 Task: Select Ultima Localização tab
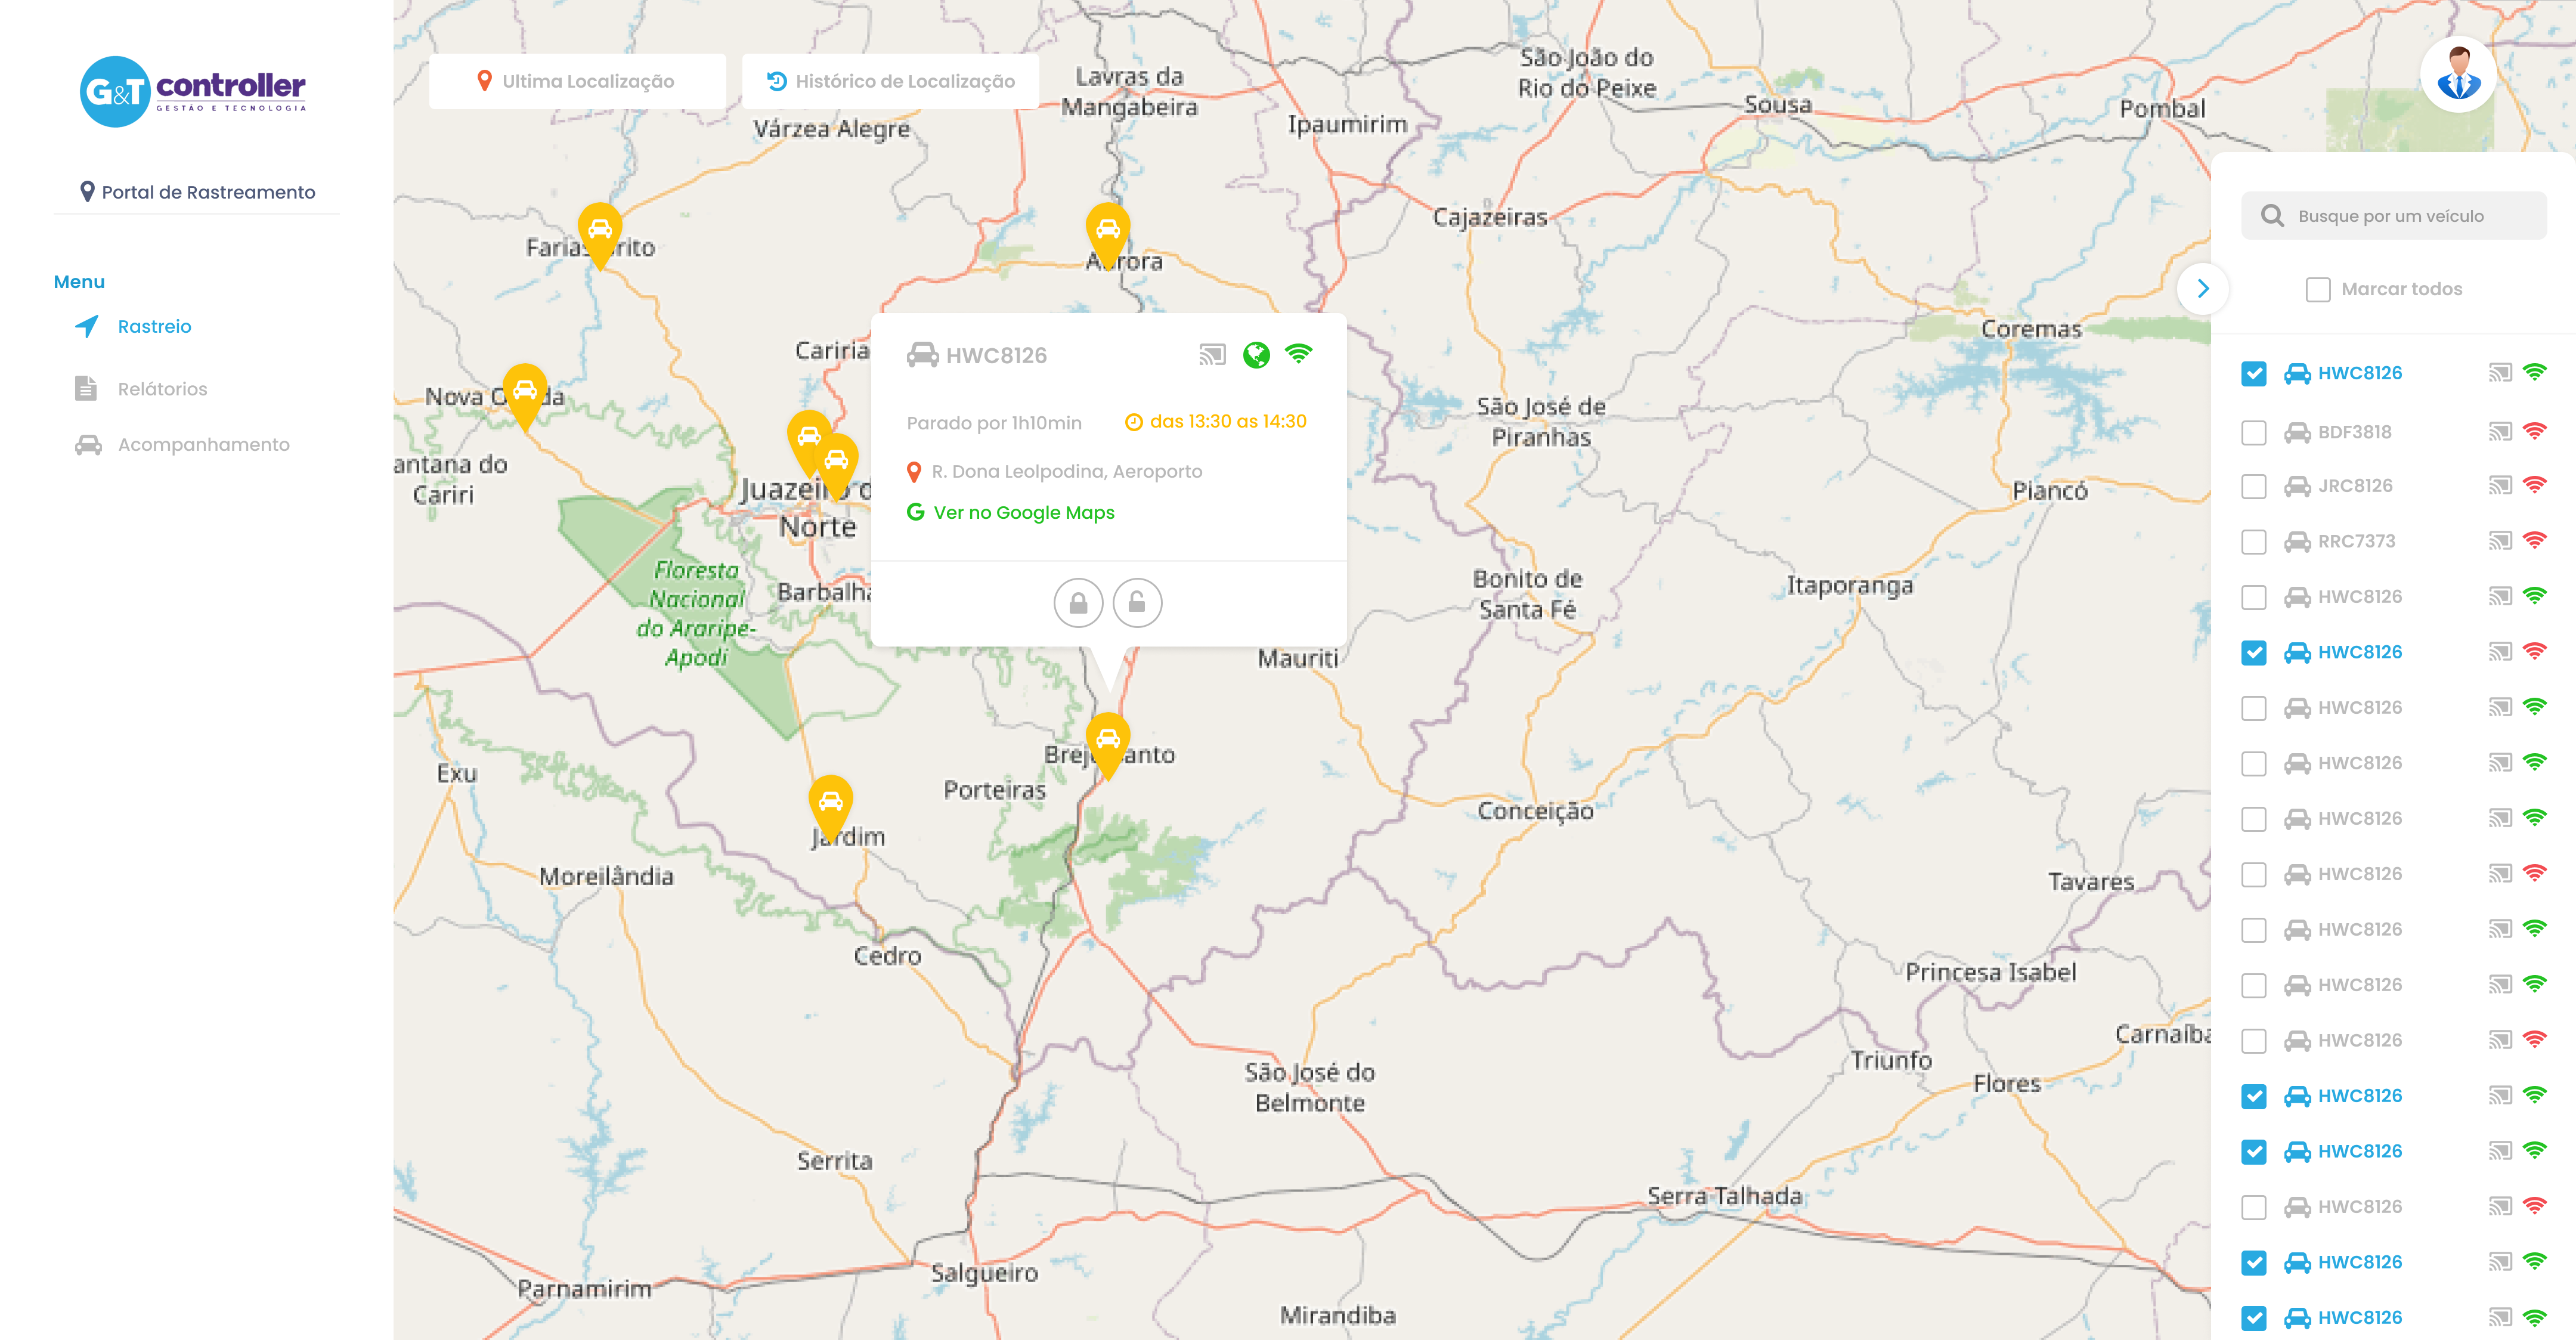[576, 81]
